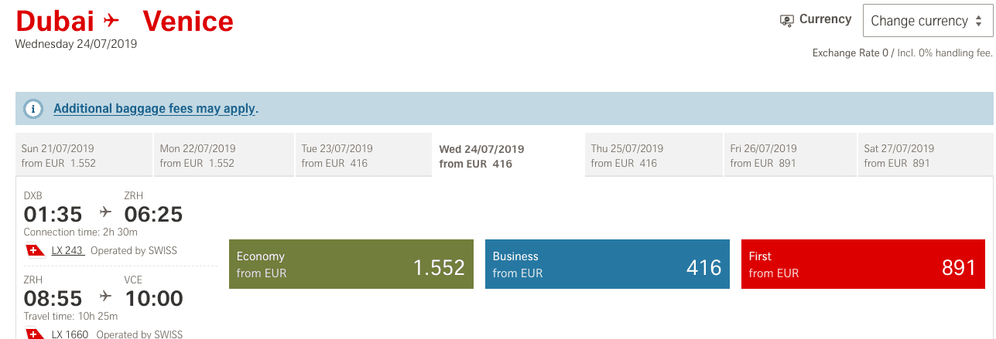Click the plane icon between 01:35 and 06:25
The height and width of the screenshot is (339, 996).
point(106,212)
